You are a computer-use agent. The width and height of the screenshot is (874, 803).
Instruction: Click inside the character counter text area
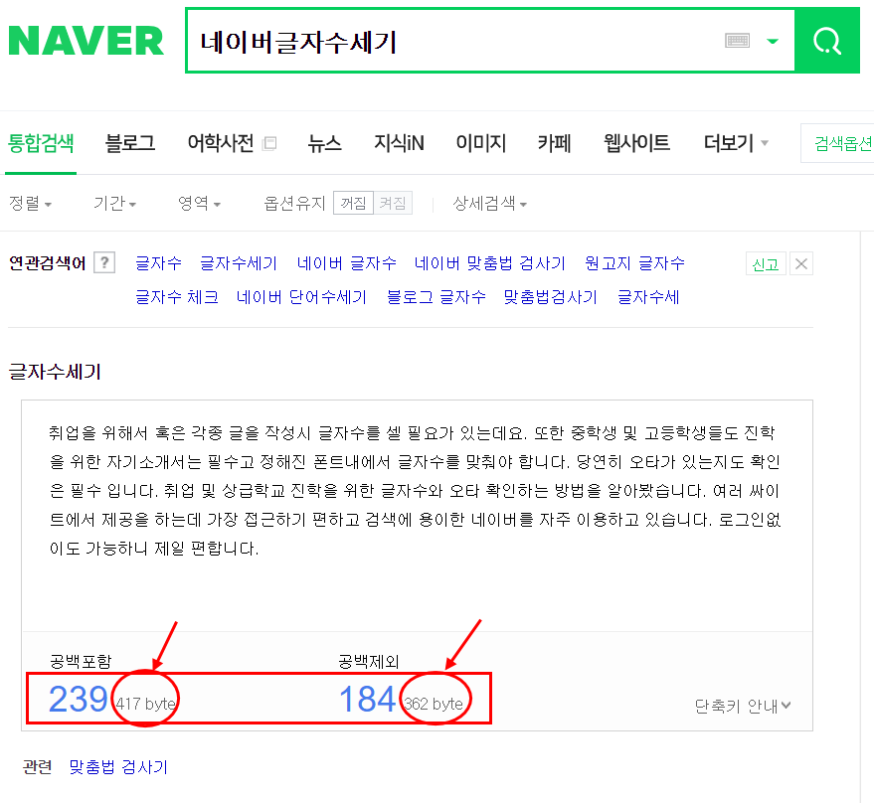417,516
